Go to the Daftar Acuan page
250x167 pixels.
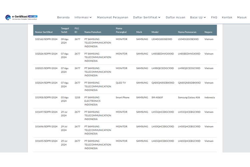[x=175, y=17]
